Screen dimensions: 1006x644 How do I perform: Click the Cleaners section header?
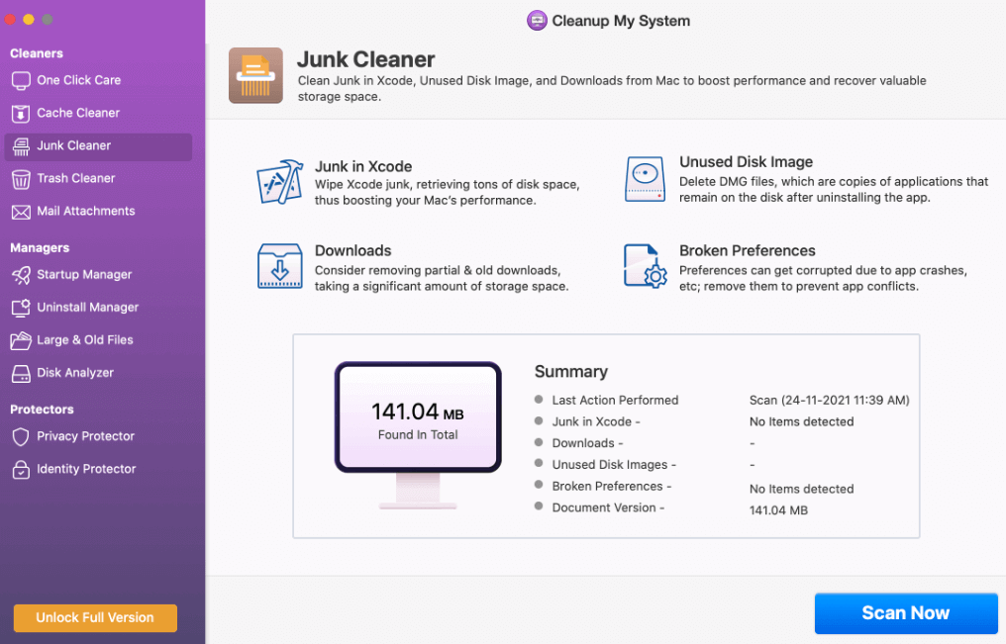[37, 53]
